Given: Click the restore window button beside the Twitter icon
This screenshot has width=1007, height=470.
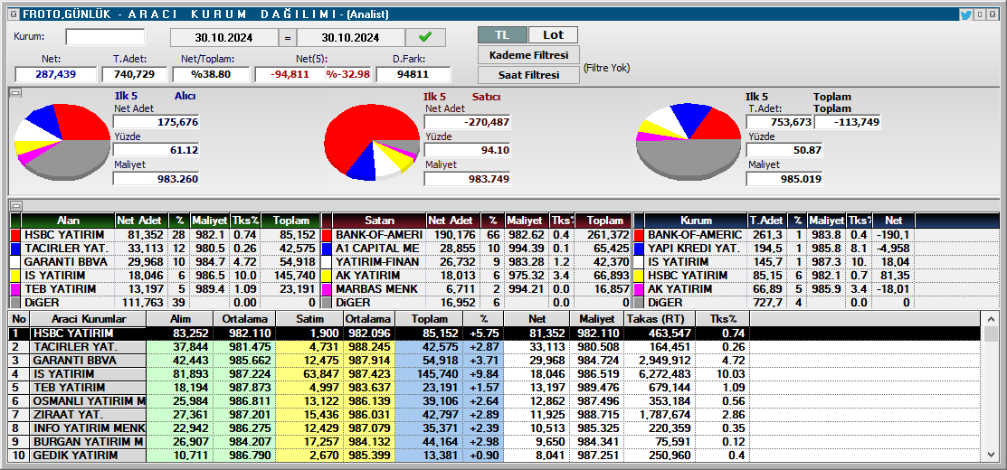Looking at the screenshot, I should (x=979, y=14).
